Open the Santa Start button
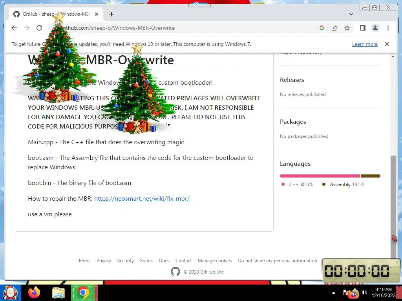This screenshot has height=301, width=402. coord(11,293)
